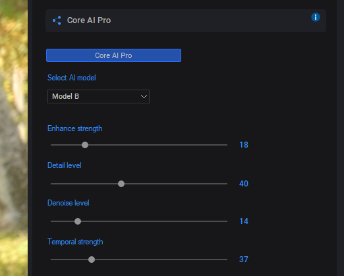
Task: Click the Enhance strength label
Action: (x=75, y=128)
